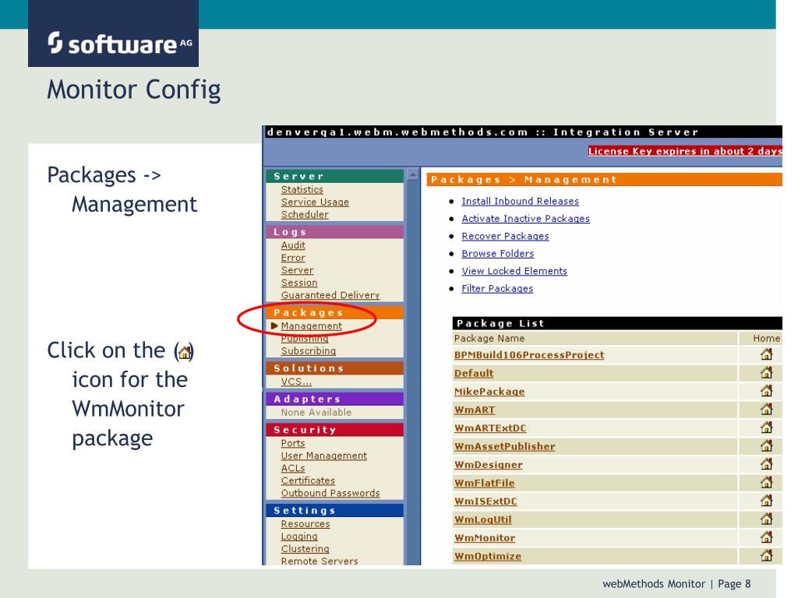Open Activate Inactive Packages link
The image size is (798, 598).
point(526,219)
